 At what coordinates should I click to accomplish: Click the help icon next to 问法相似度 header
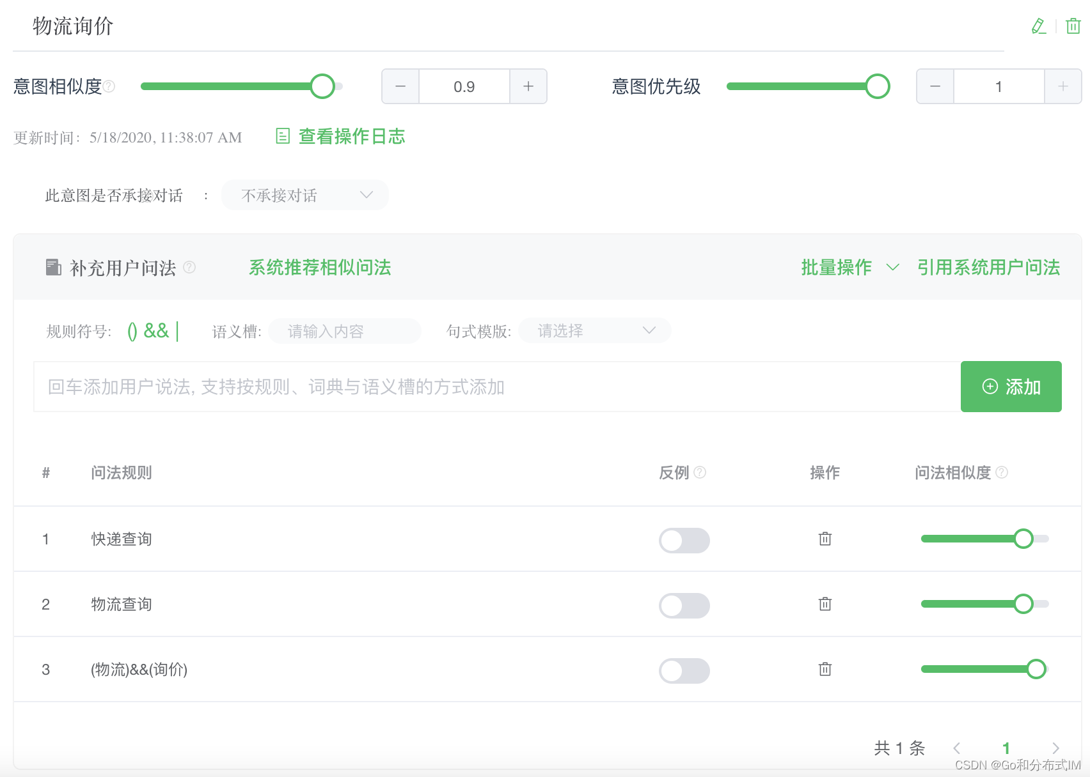pos(1002,472)
